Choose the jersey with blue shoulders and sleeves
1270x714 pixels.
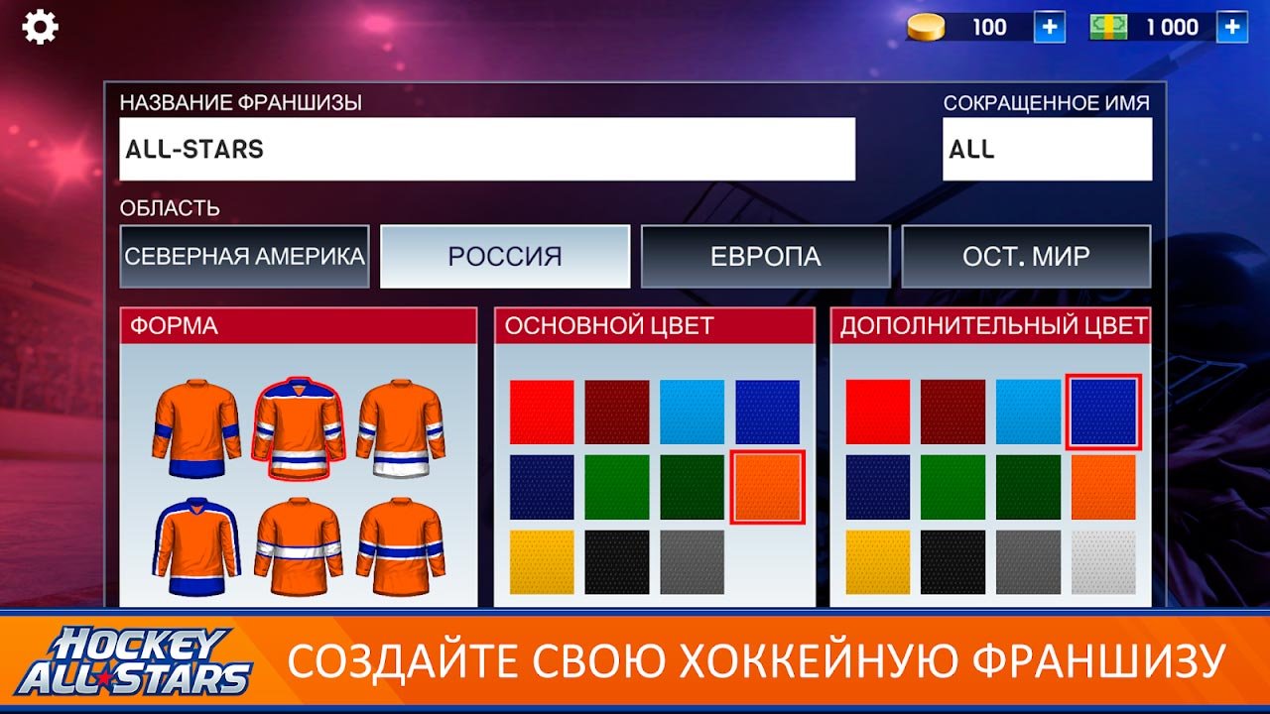(x=196, y=545)
